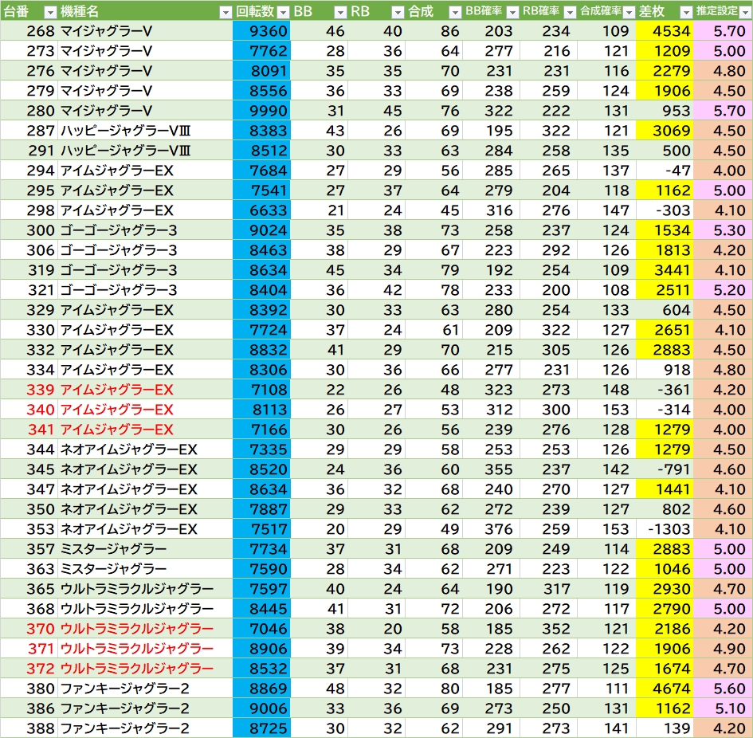Click the ハッピージャグラーVⅢ name in row 287
The height and width of the screenshot is (738, 753).
pos(126,131)
